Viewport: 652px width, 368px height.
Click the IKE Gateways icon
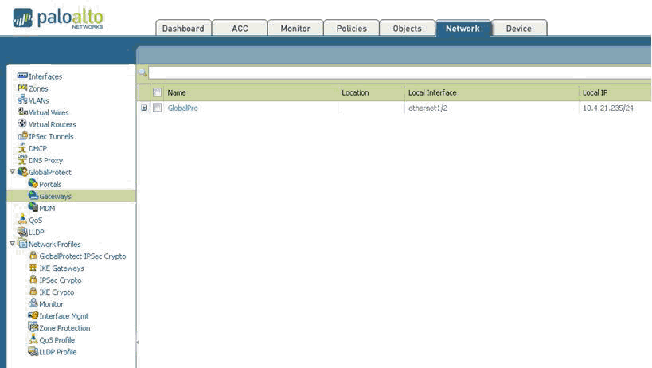(x=33, y=268)
